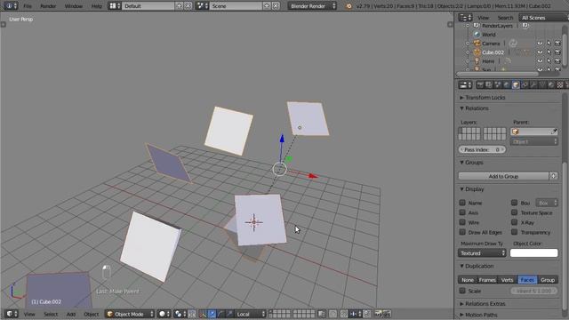Open the Texture properties tab icon
The height and width of the screenshot is (320, 569).
coord(560,85)
